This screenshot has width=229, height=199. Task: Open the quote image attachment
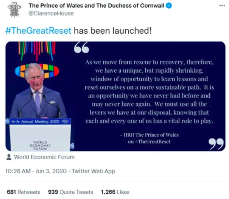[x=115, y=96]
